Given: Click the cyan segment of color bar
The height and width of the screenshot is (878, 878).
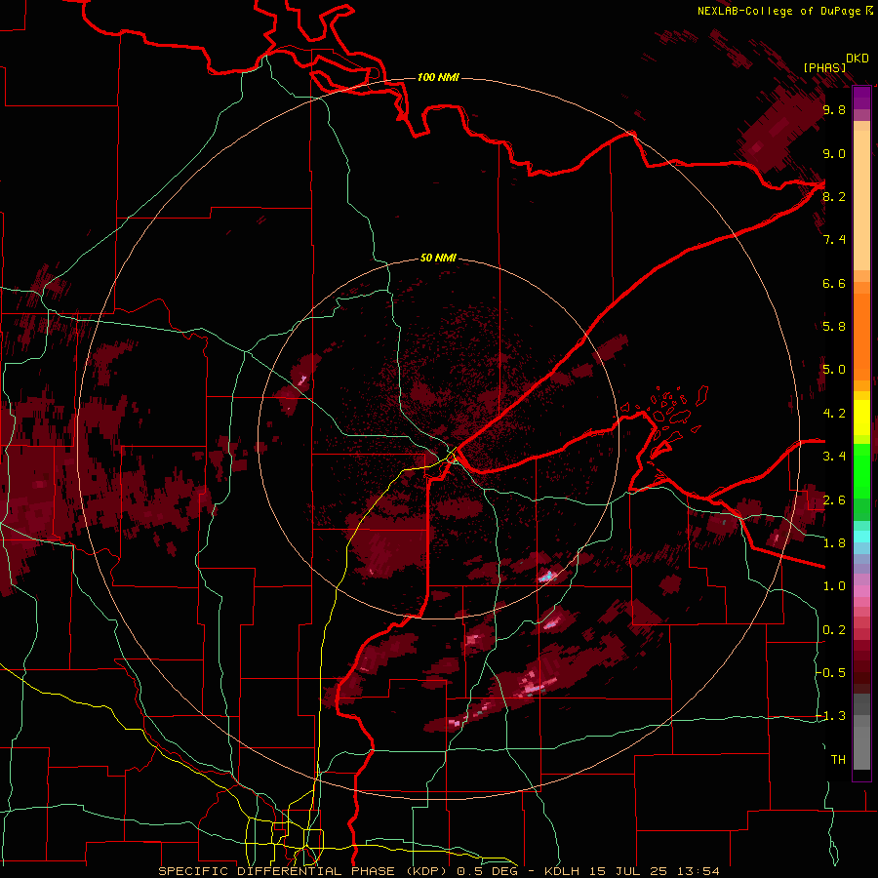Looking at the screenshot, I should point(861,537).
